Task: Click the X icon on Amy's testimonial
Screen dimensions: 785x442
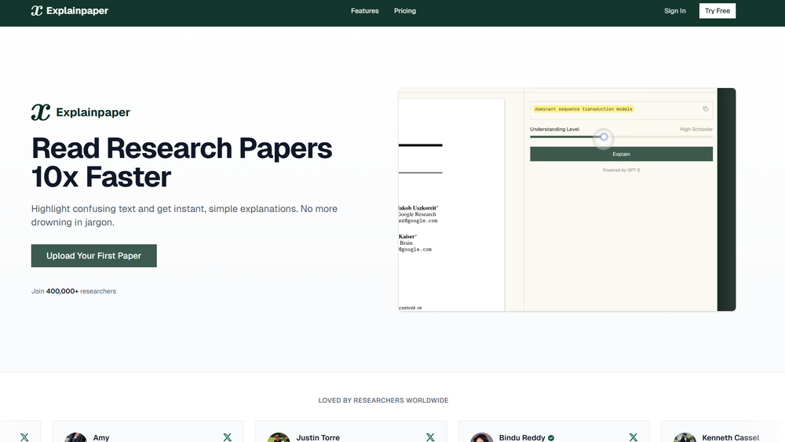Action: pyautogui.click(x=228, y=437)
